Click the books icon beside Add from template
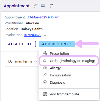Image resolution: width=100 pixels, height=101 pixels. (45, 94)
